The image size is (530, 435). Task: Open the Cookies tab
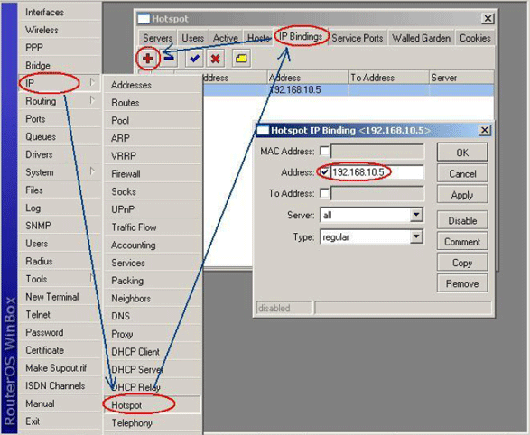pos(475,38)
